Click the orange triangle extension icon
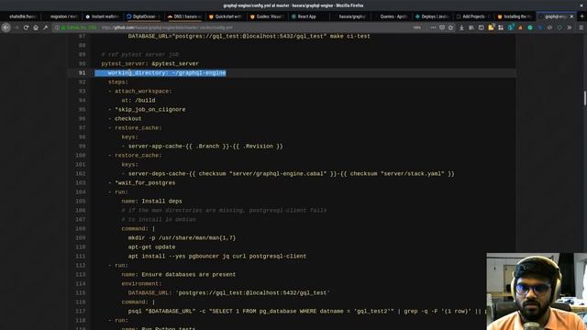The width and height of the screenshot is (587, 330). 520,27
